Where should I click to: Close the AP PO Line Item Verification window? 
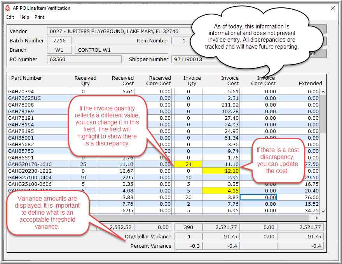(332, 8)
